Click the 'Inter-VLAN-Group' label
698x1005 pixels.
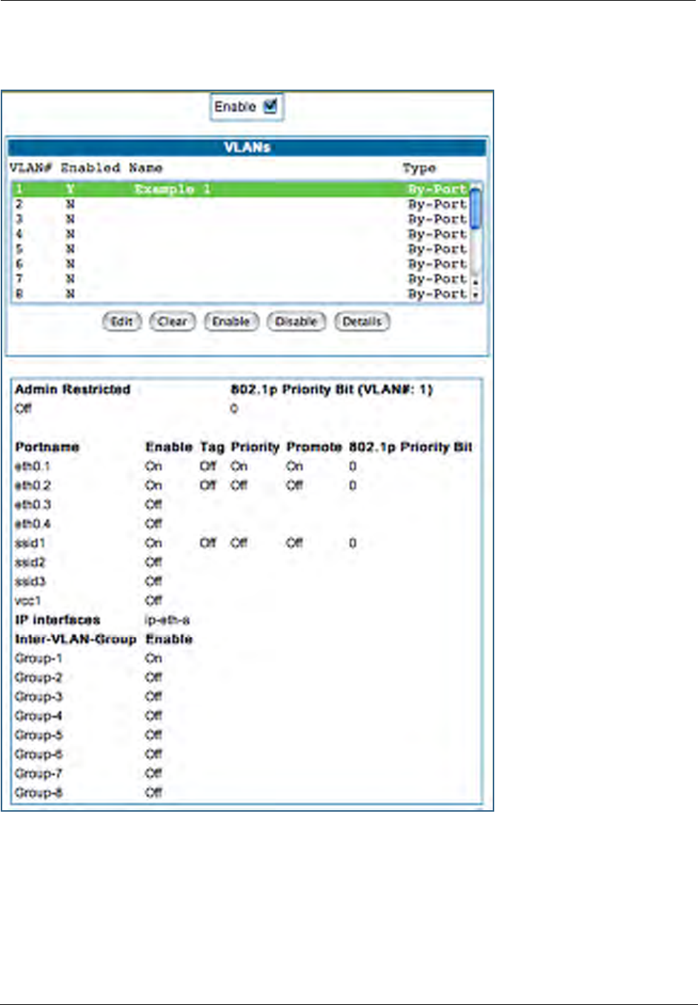[x=76, y=639]
